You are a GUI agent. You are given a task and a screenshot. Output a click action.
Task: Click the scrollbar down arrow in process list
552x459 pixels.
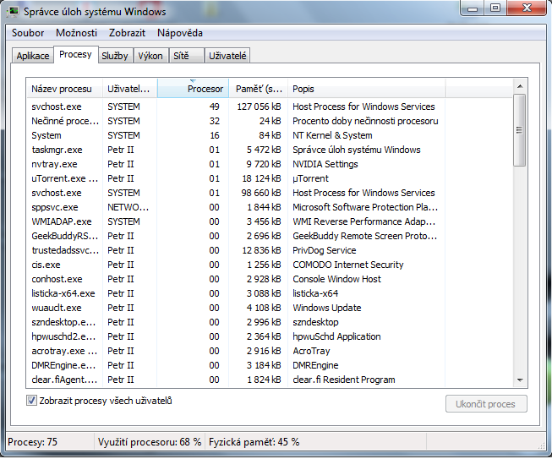click(520, 381)
